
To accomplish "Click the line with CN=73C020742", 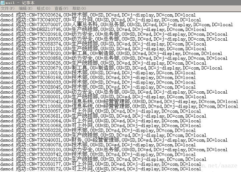I will pyautogui.click(x=98, y=154).
